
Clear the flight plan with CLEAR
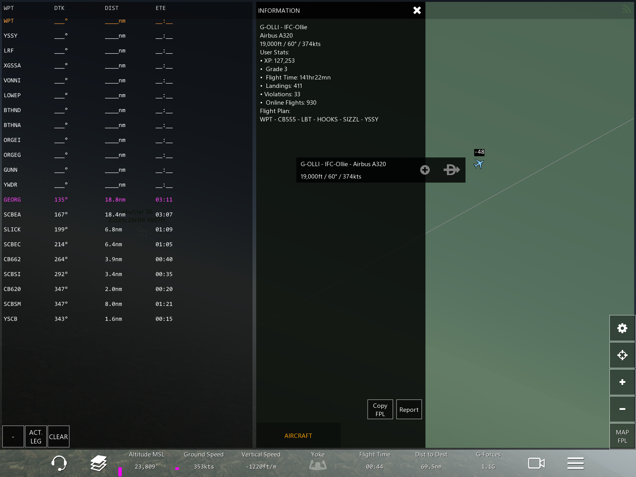pyautogui.click(x=58, y=437)
